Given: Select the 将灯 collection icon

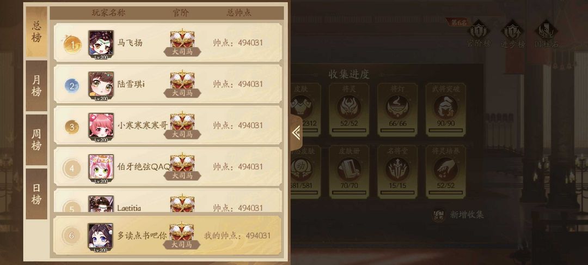Looking at the screenshot, I should (x=397, y=109).
